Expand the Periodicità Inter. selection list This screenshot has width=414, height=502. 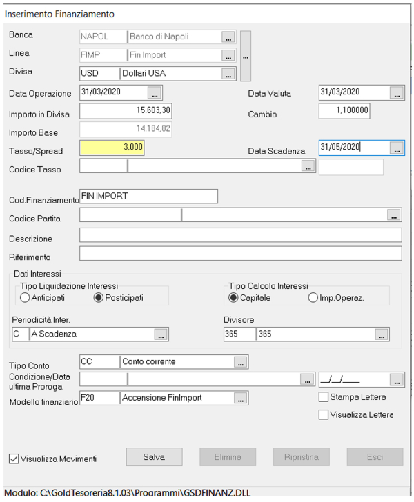click(160, 334)
